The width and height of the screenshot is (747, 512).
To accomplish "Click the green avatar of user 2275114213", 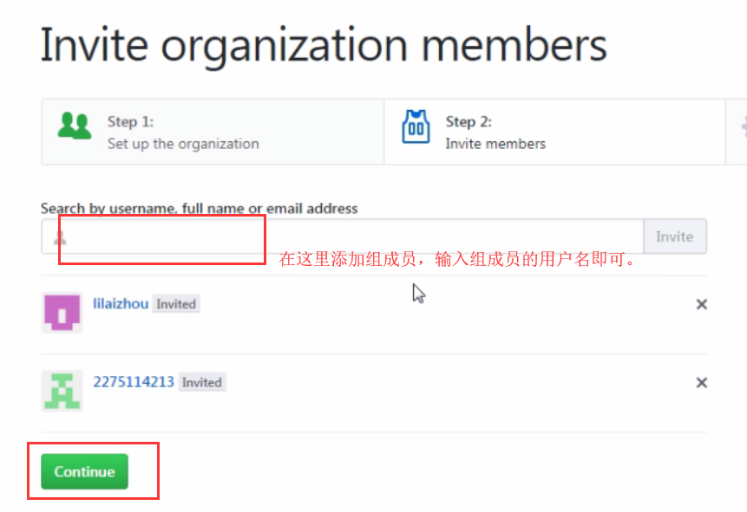I will [x=62, y=391].
